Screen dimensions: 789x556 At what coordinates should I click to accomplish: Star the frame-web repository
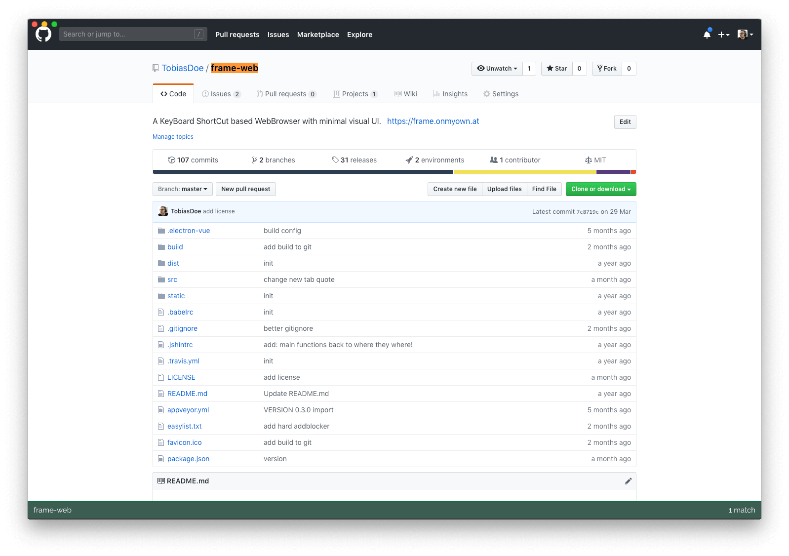coord(557,69)
